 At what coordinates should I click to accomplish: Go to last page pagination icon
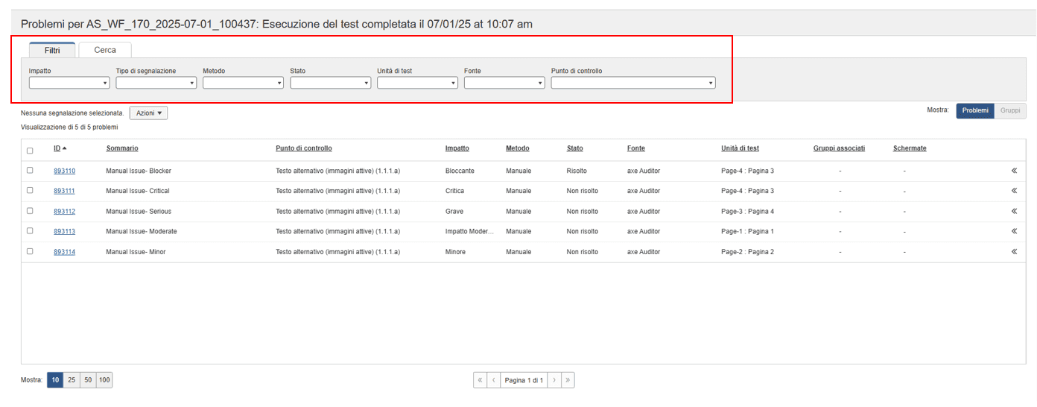tap(568, 380)
